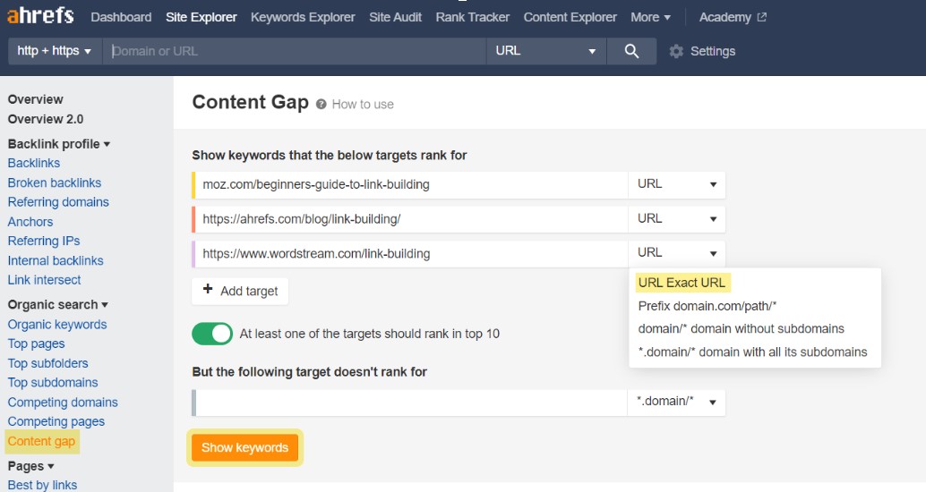The width and height of the screenshot is (926, 492).
Task: Expand the More menu in top navigation
Action: click(650, 17)
